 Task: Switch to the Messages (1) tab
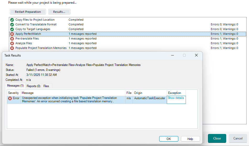(x=15, y=86)
